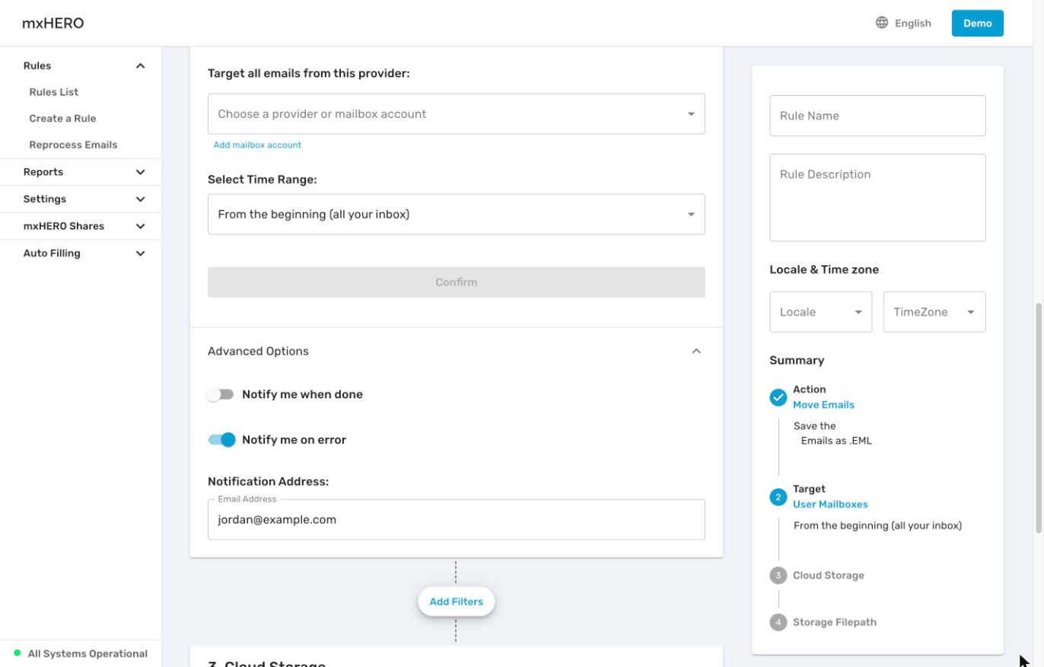
Task: Click the page vertical scrollbar thumb
Action: click(1039, 418)
